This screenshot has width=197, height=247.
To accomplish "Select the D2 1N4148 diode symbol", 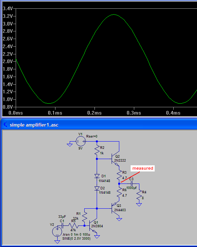I will (97, 188).
